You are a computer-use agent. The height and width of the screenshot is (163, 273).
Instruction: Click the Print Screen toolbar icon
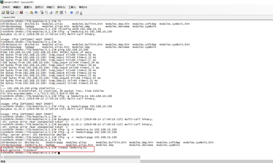click(x=42, y=13)
